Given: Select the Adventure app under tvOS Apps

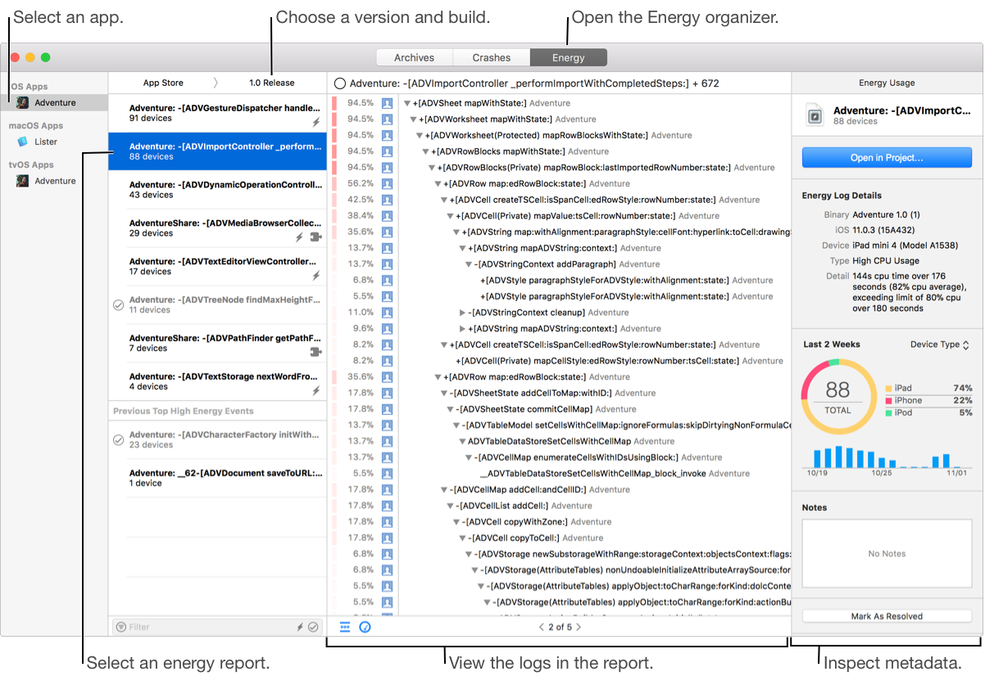Looking at the screenshot, I should 54,181.
